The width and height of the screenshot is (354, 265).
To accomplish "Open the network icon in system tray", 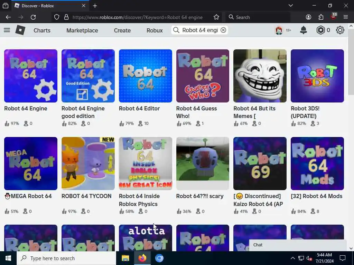I will (301, 258).
